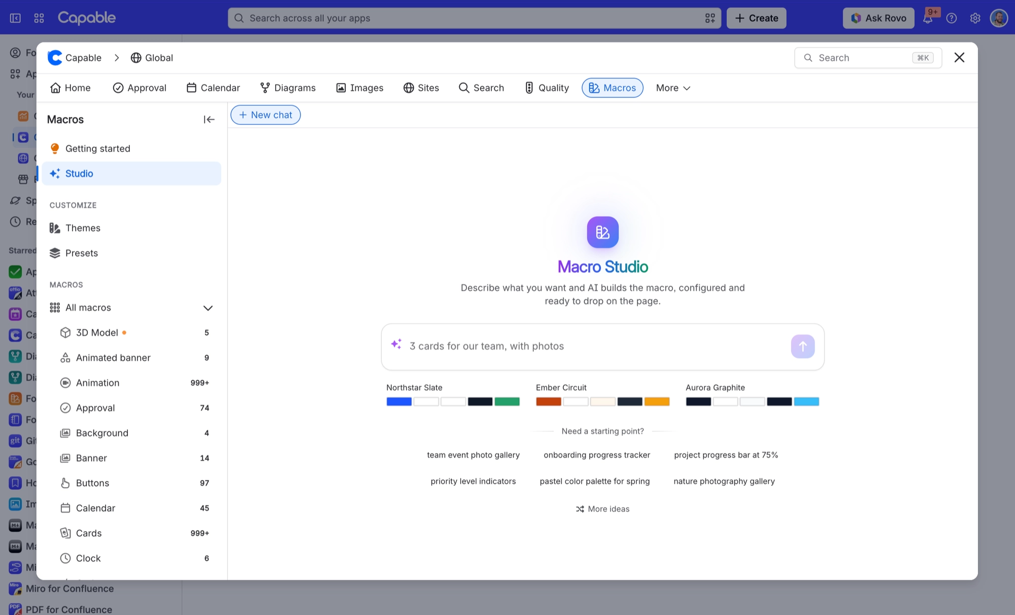Open the settings gear icon
Screen dimensions: 1015x615
(x=975, y=18)
